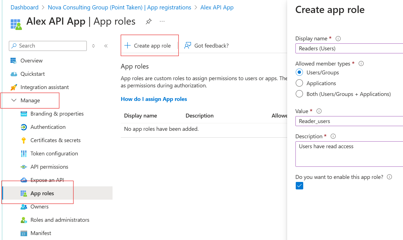Toggle the up/down arrows beside Search

pos(93,46)
